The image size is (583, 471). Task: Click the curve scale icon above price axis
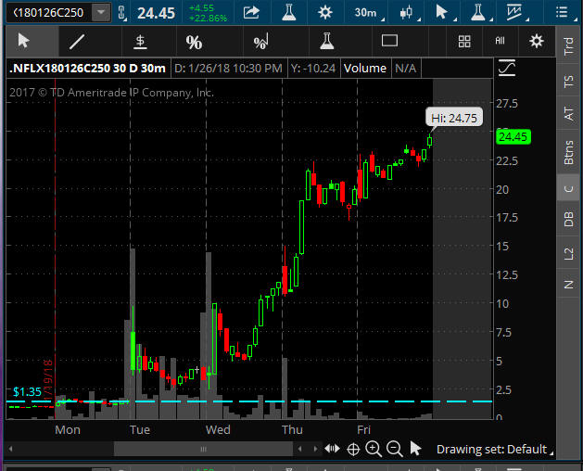(507, 68)
